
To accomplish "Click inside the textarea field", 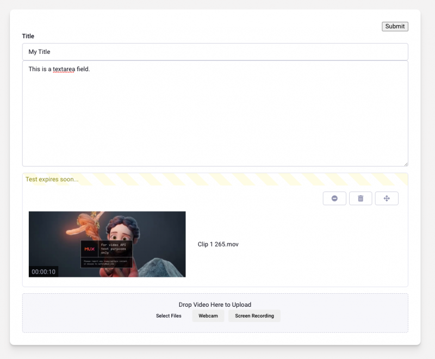I will point(215,114).
